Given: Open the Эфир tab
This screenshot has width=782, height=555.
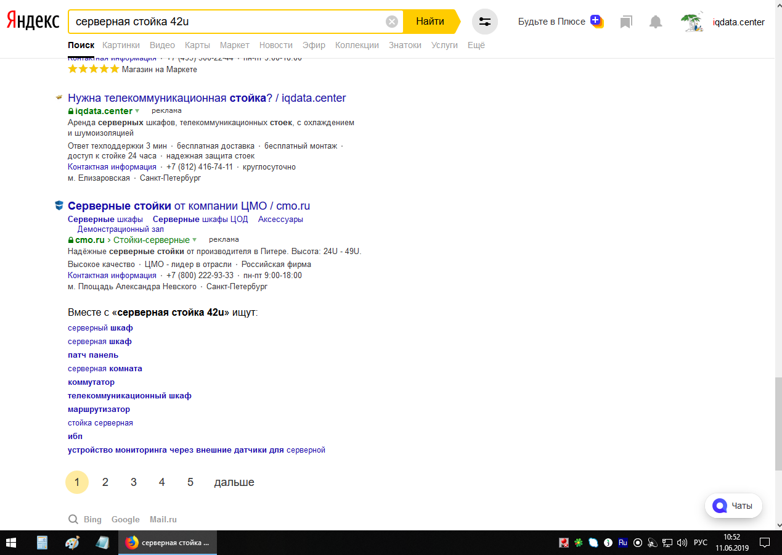Looking at the screenshot, I should click(314, 45).
